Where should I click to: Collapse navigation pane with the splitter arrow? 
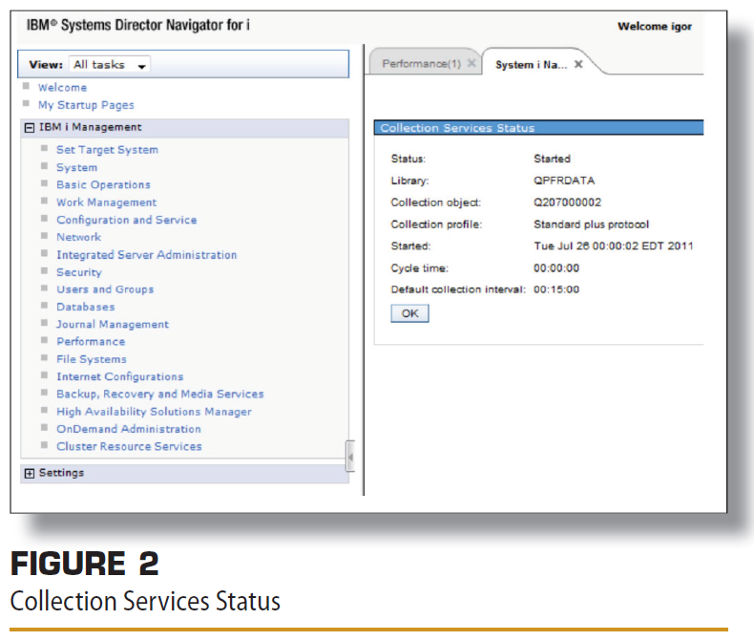pos(350,457)
